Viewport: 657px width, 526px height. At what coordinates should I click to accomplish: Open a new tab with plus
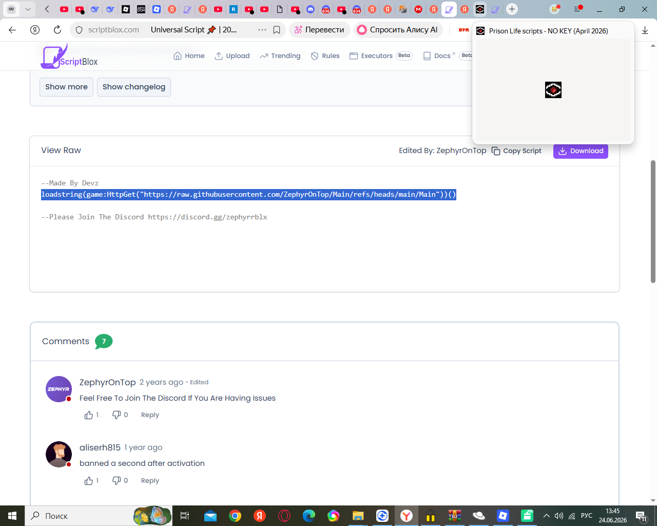click(x=512, y=9)
